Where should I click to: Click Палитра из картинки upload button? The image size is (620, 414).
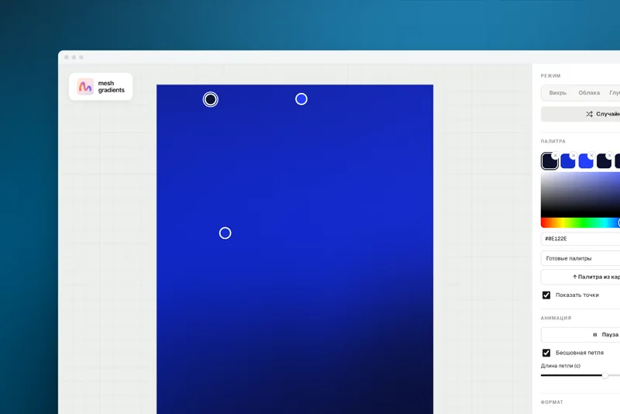tap(580, 277)
